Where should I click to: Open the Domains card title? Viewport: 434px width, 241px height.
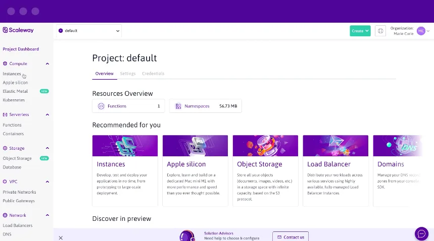[x=391, y=164]
